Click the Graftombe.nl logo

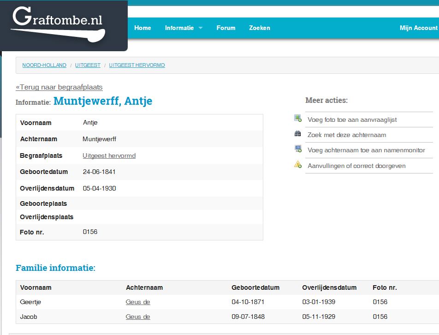pos(58,24)
